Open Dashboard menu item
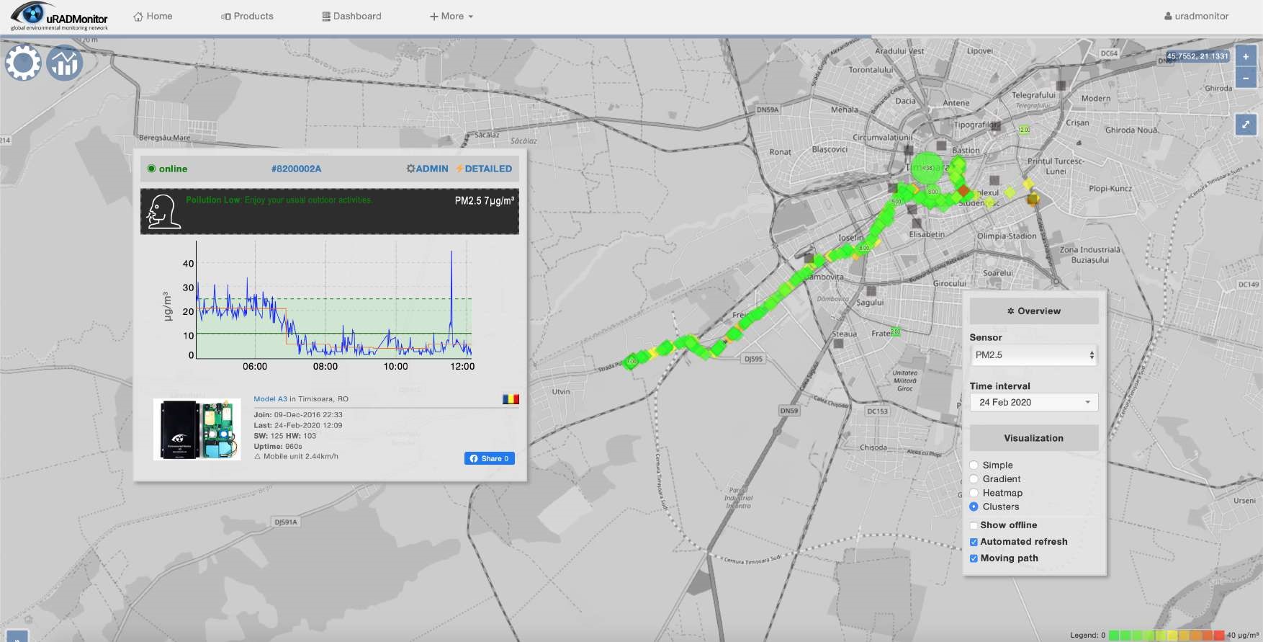Image resolution: width=1263 pixels, height=642 pixels. (351, 16)
